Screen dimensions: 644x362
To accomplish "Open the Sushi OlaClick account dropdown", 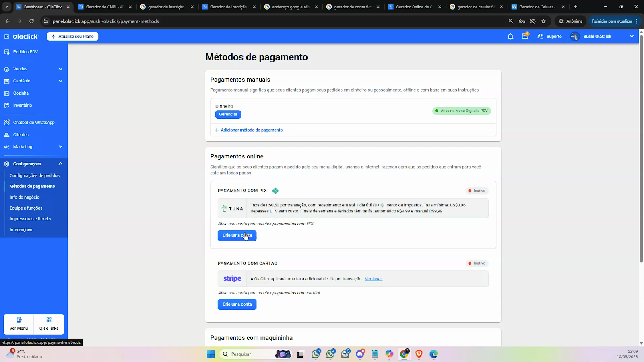I will (631, 36).
